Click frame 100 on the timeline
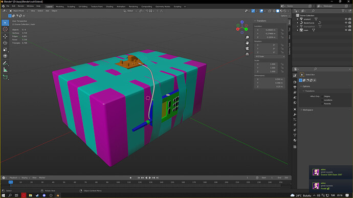Image resolution: width=353 pixels, height=198 pixels. 118,182
